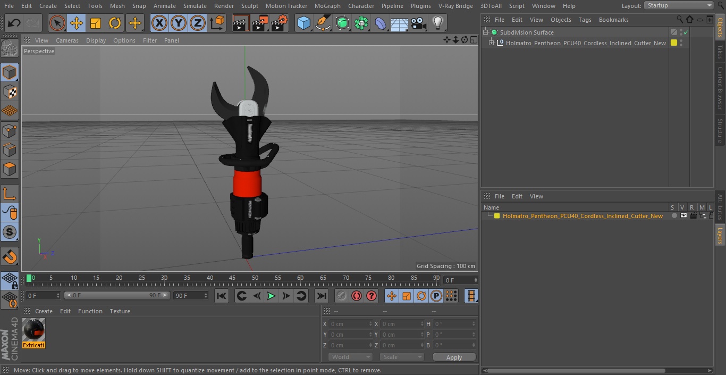Open the File menu
Image resolution: width=726 pixels, height=375 pixels.
tap(9, 6)
